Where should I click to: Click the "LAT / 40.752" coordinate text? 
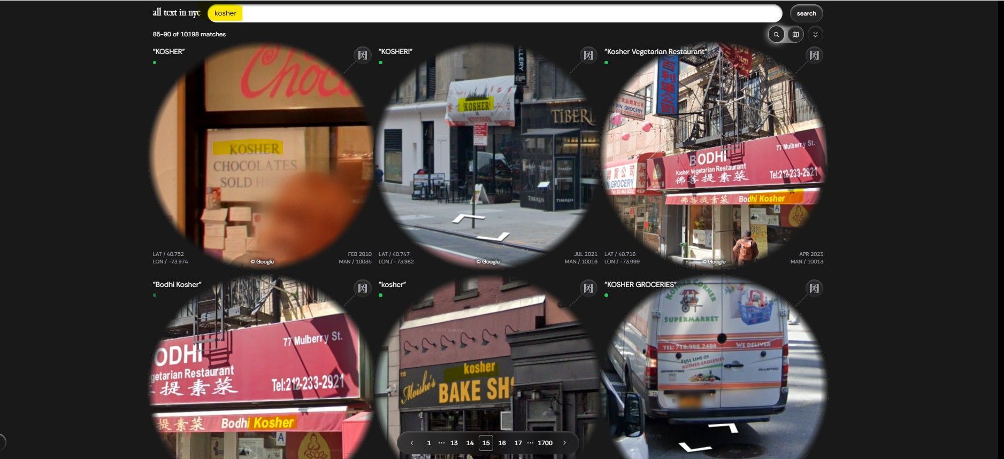168,254
